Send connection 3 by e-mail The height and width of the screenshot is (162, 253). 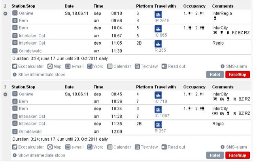click(74, 147)
